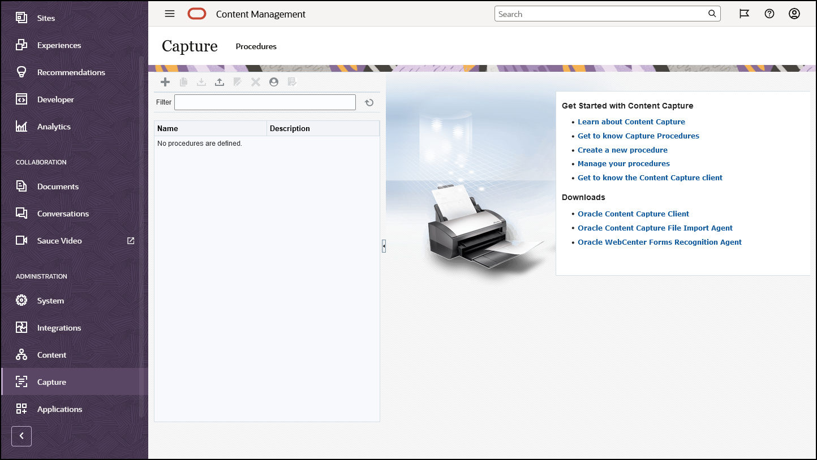
Task: Click the Documents file icon
Action: tap(21, 186)
